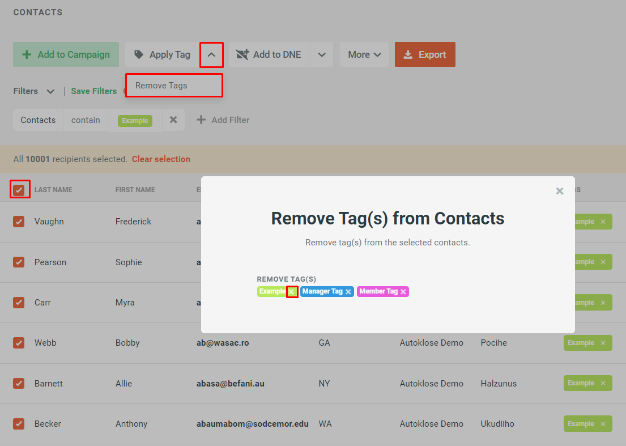Image resolution: width=626 pixels, height=446 pixels.
Task: Uncheck the select-all checkbox in table header
Action: click(x=19, y=189)
